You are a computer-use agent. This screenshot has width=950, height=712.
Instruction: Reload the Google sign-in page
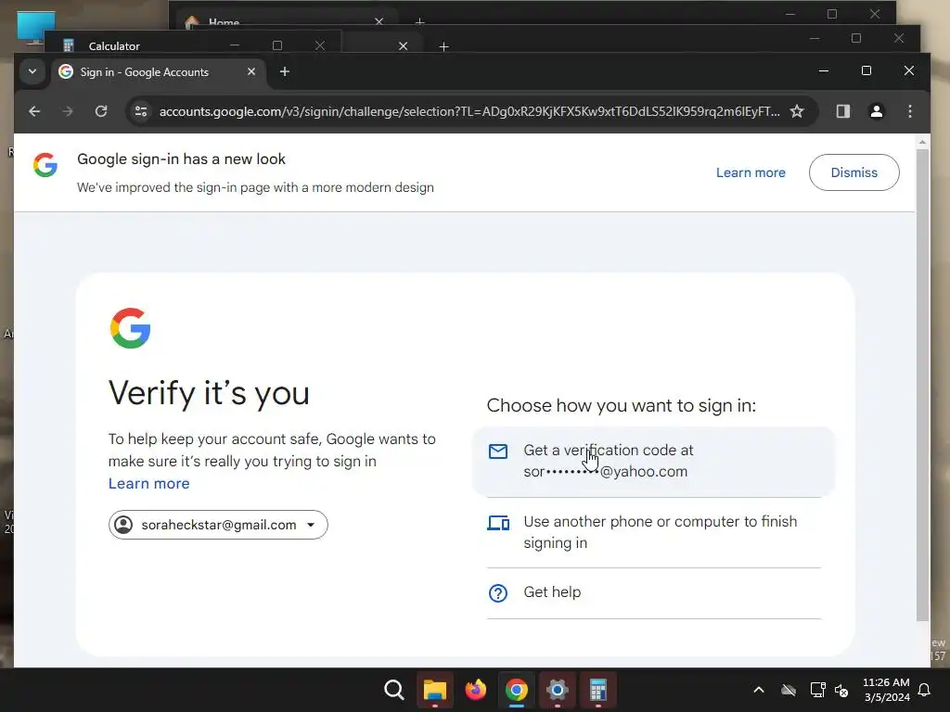(x=101, y=111)
